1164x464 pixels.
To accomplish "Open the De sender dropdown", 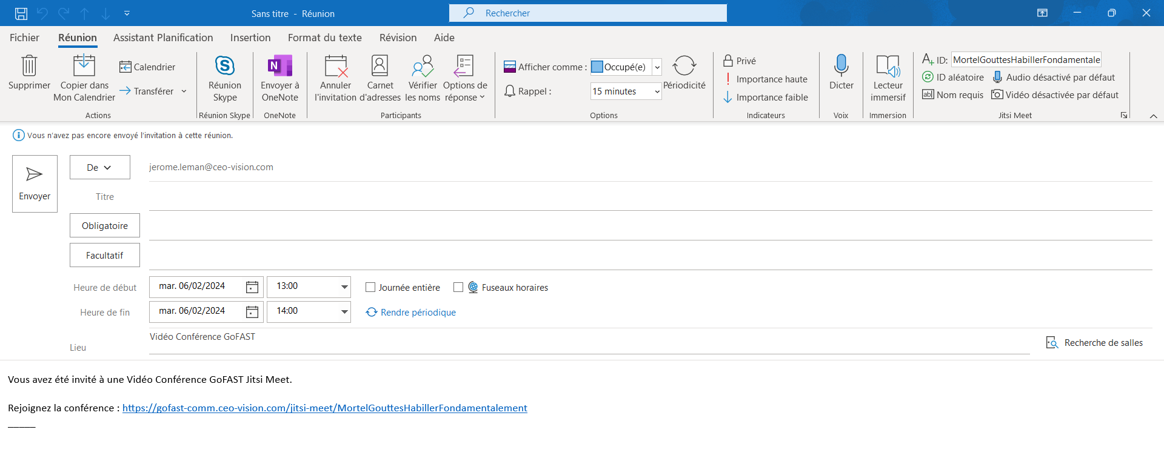I will pos(99,167).
